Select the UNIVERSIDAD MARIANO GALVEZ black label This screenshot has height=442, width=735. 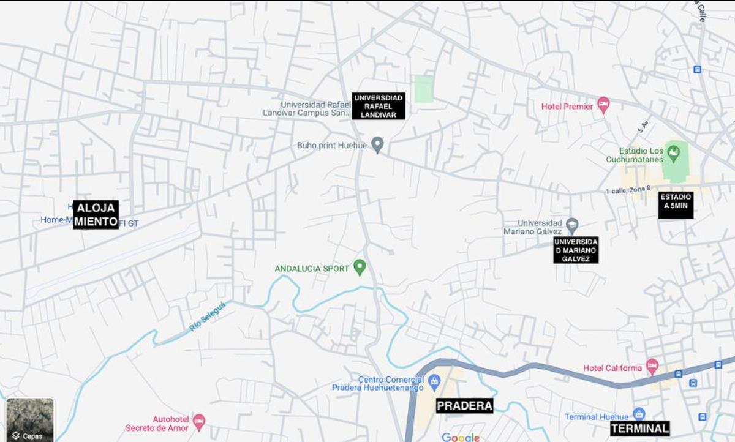tap(576, 250)
